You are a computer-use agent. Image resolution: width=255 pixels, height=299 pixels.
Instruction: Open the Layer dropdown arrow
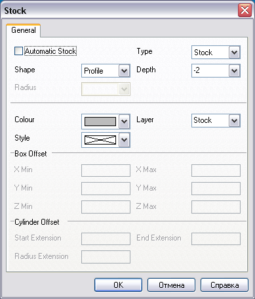(x=234, y=120)
